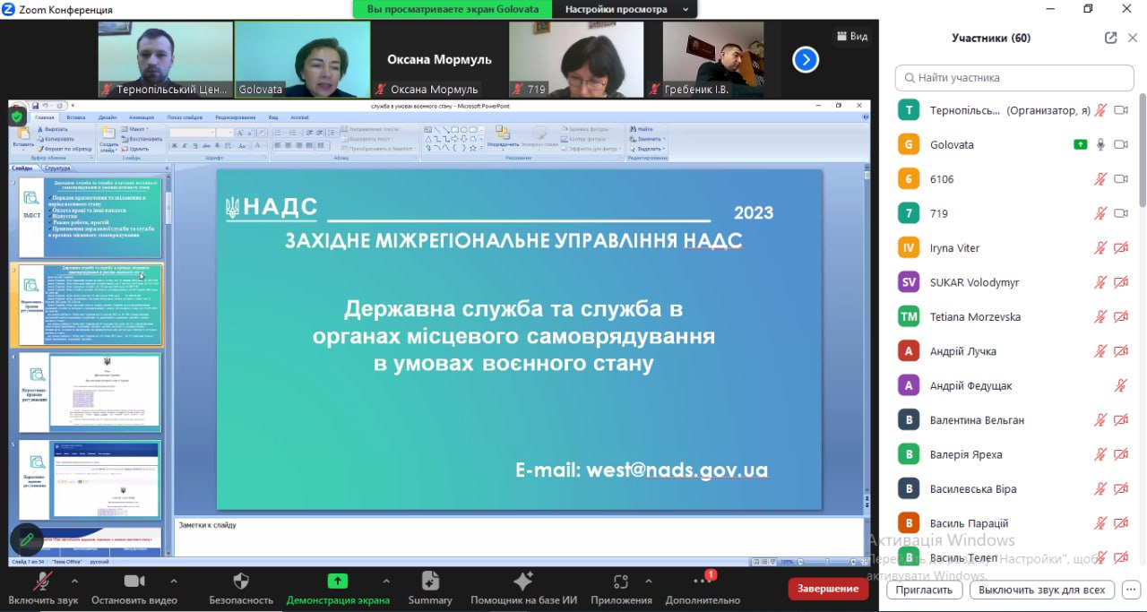
Task: Open the three-dots menu in participants panel
Action: (1133, 590)
